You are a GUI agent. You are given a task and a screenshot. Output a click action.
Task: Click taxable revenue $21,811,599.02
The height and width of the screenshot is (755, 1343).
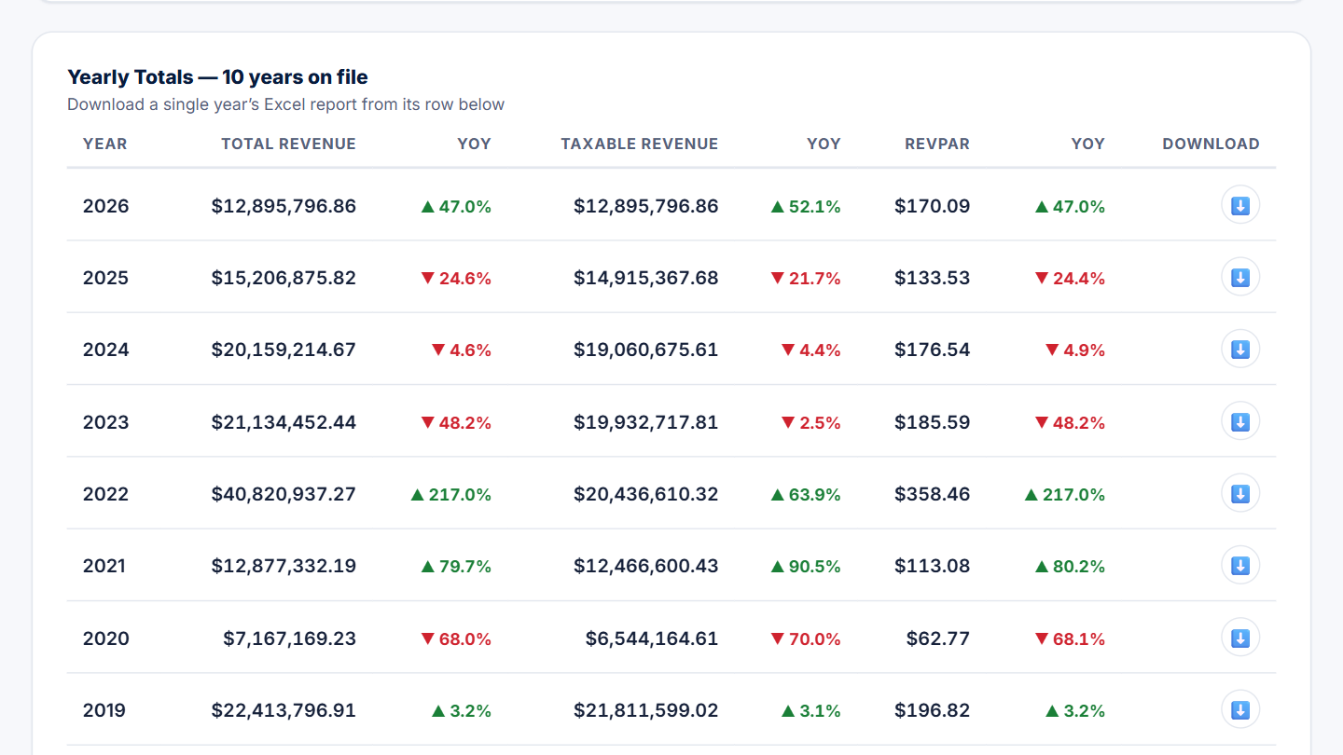click(x=646, y=710)
